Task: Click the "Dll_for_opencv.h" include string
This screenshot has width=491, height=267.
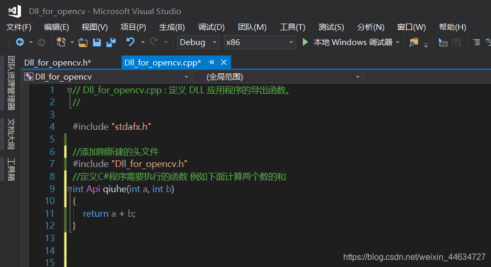Action: 149,164
